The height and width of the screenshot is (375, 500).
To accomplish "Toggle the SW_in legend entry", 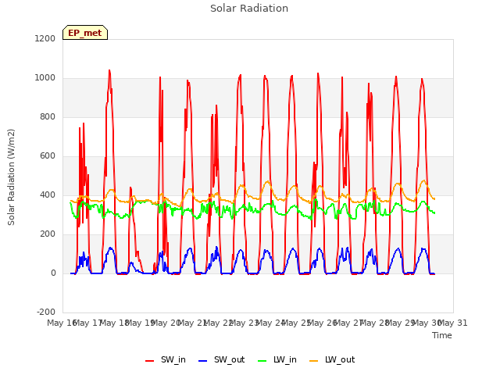I will coord(165,359).
